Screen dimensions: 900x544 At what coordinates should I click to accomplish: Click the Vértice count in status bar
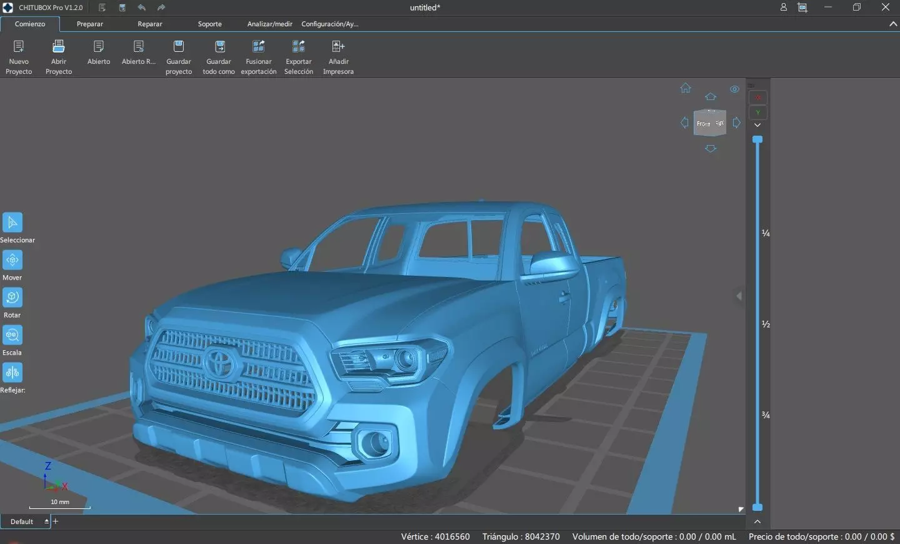pyautogui.click(x=436, y=536)
